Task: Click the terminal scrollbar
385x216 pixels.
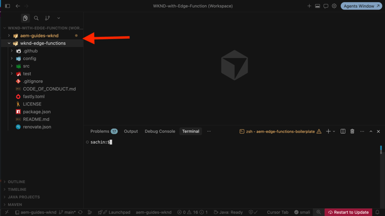Action: click(x=381, y=150)
